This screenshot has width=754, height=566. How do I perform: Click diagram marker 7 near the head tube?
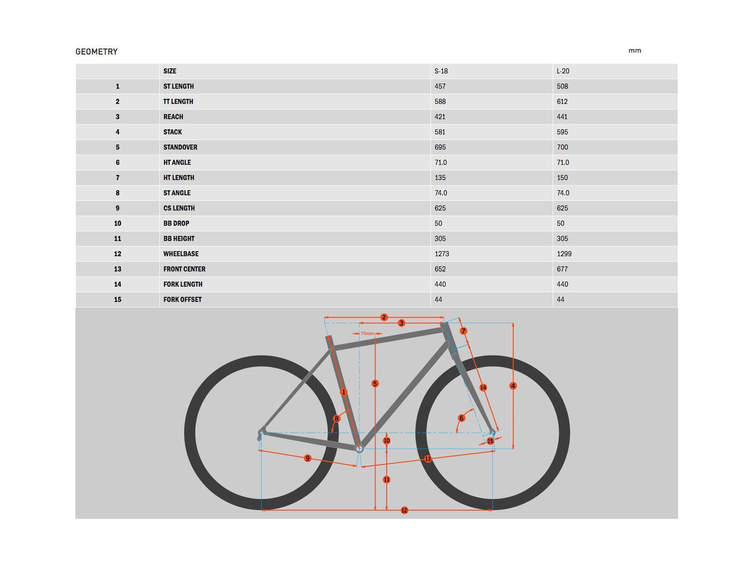(x=463, y=331)
